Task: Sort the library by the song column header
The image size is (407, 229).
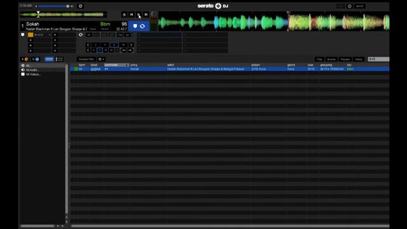Action: [x=134, y=65]
